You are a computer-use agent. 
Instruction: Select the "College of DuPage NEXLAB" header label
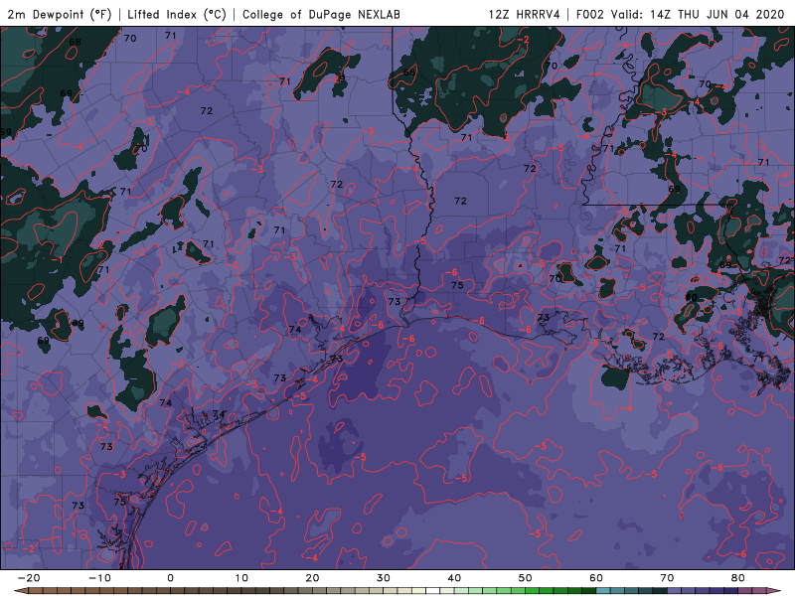point(321,14)
